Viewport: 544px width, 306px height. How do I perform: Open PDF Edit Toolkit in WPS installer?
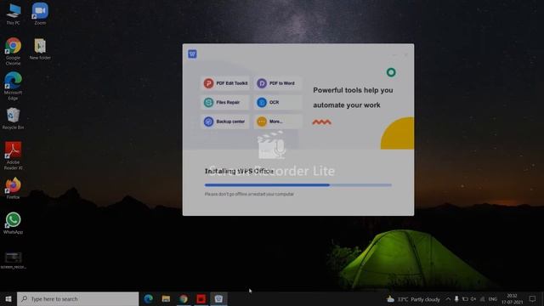tap(224, 83)
